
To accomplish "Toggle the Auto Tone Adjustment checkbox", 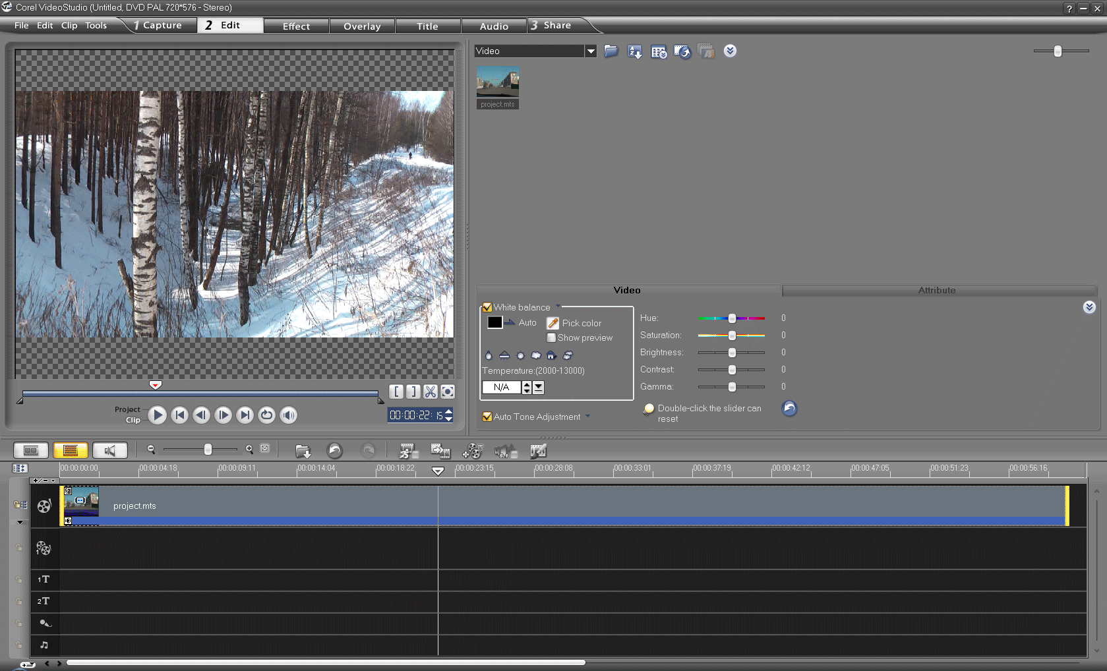I will click(487, 417).
